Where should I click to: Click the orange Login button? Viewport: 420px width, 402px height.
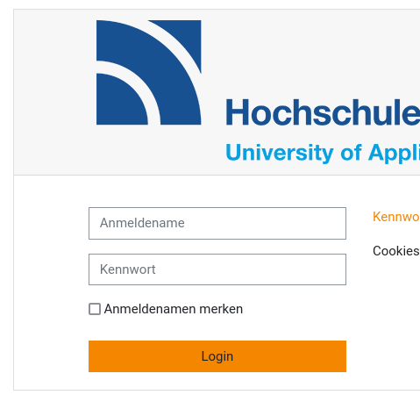[217, 356]
